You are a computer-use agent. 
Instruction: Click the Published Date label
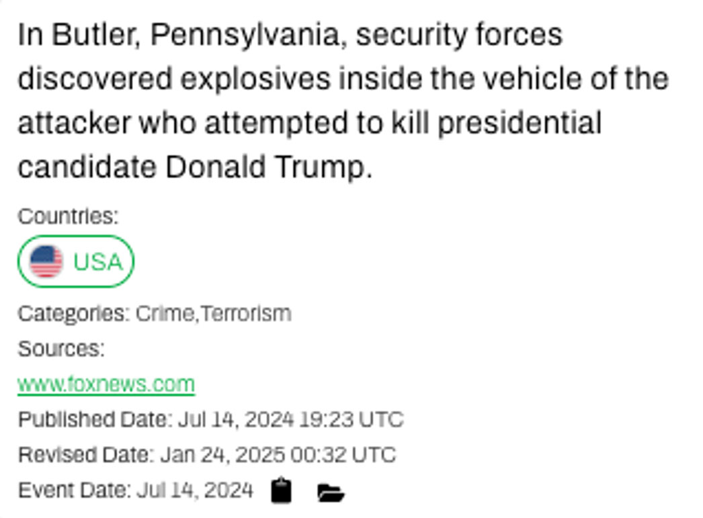[x=95, y=419]
